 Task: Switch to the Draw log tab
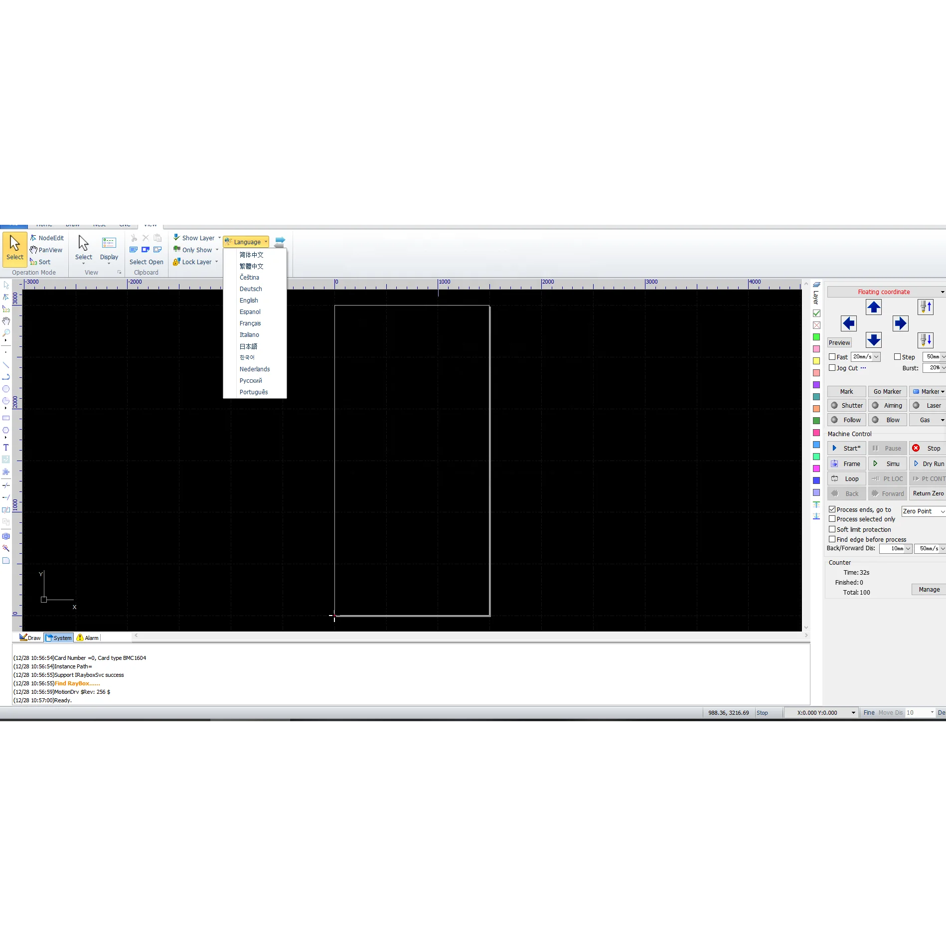point(30,638)
